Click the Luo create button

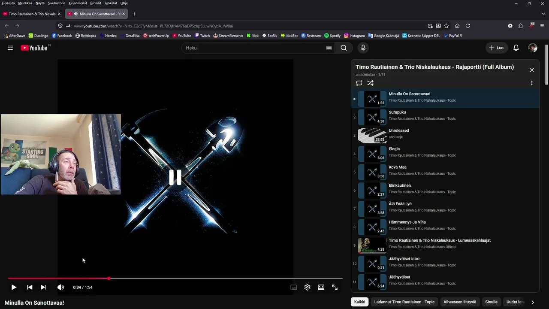496,48
